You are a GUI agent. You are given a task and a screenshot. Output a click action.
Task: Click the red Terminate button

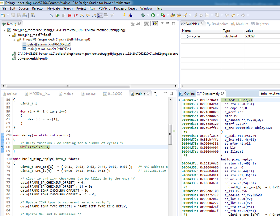pyautogui.click(x=70, y=15)
